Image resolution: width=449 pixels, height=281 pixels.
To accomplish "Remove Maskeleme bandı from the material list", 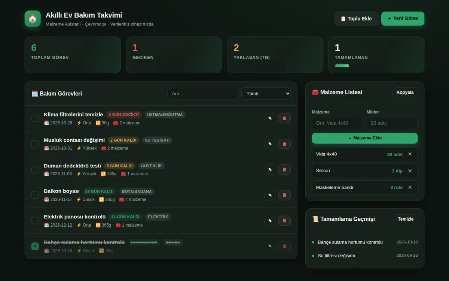I will click(x=410, y=187).
